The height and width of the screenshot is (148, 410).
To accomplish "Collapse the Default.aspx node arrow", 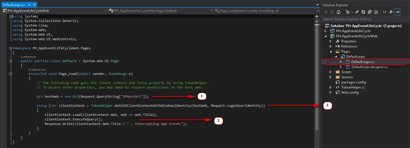I will pyautogui.click(x=336, y=57).
